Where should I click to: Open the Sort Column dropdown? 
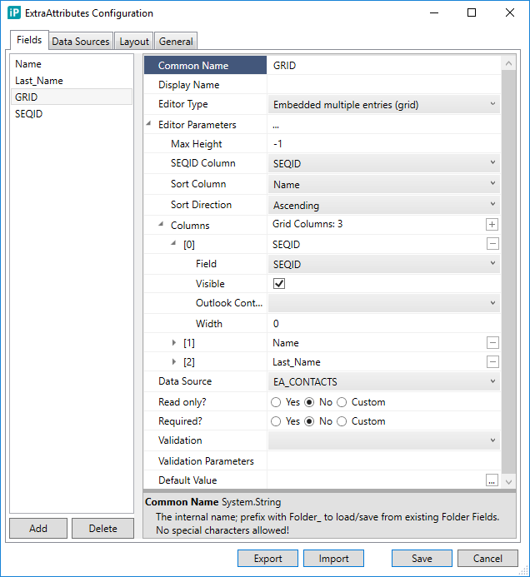coord(384,184)
